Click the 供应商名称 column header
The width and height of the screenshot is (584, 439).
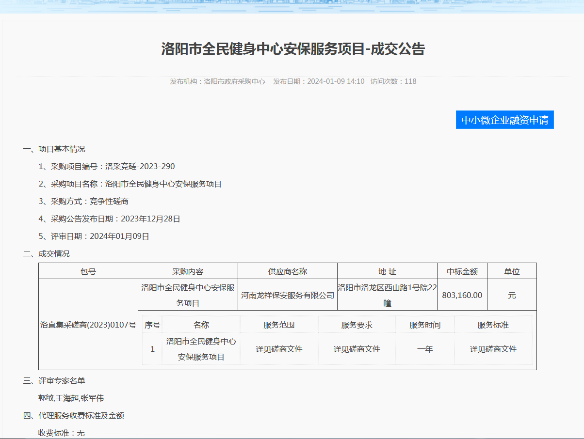[x=287, y=271]
